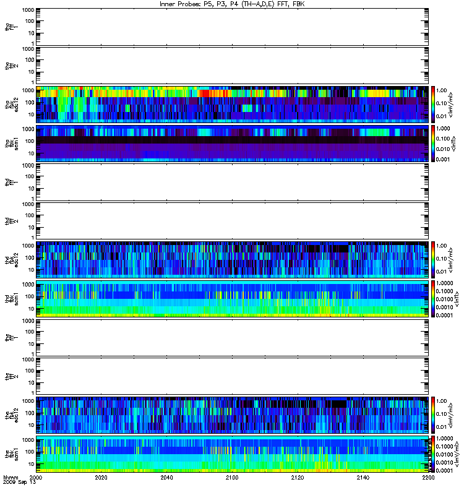464x495 pixels.
Task: Click the 'the fbk scm1' y-axis title
Action: 12,454
